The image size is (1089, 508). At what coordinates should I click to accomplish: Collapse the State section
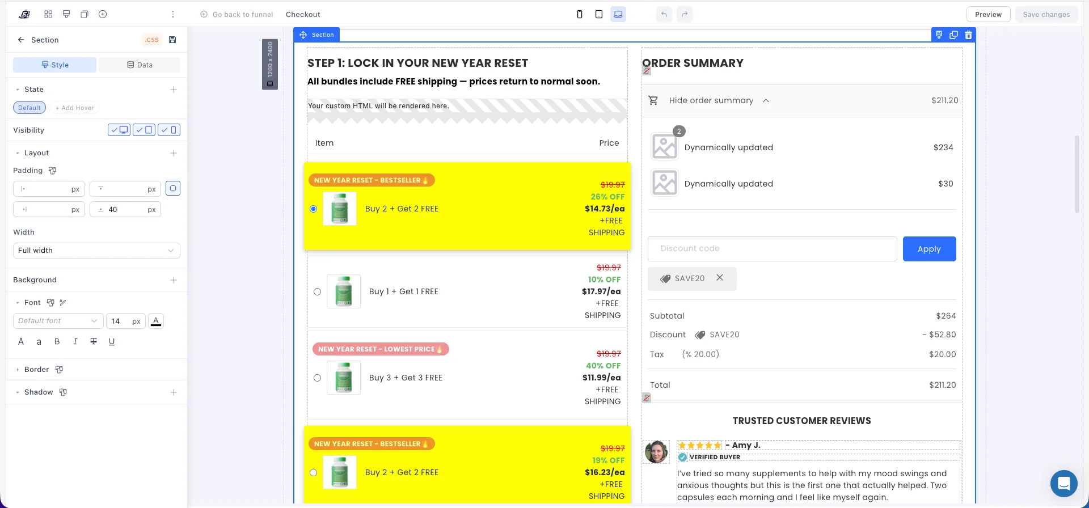(18, 90)
